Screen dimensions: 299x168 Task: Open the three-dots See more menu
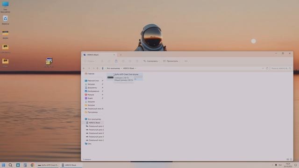coord(186,61)
